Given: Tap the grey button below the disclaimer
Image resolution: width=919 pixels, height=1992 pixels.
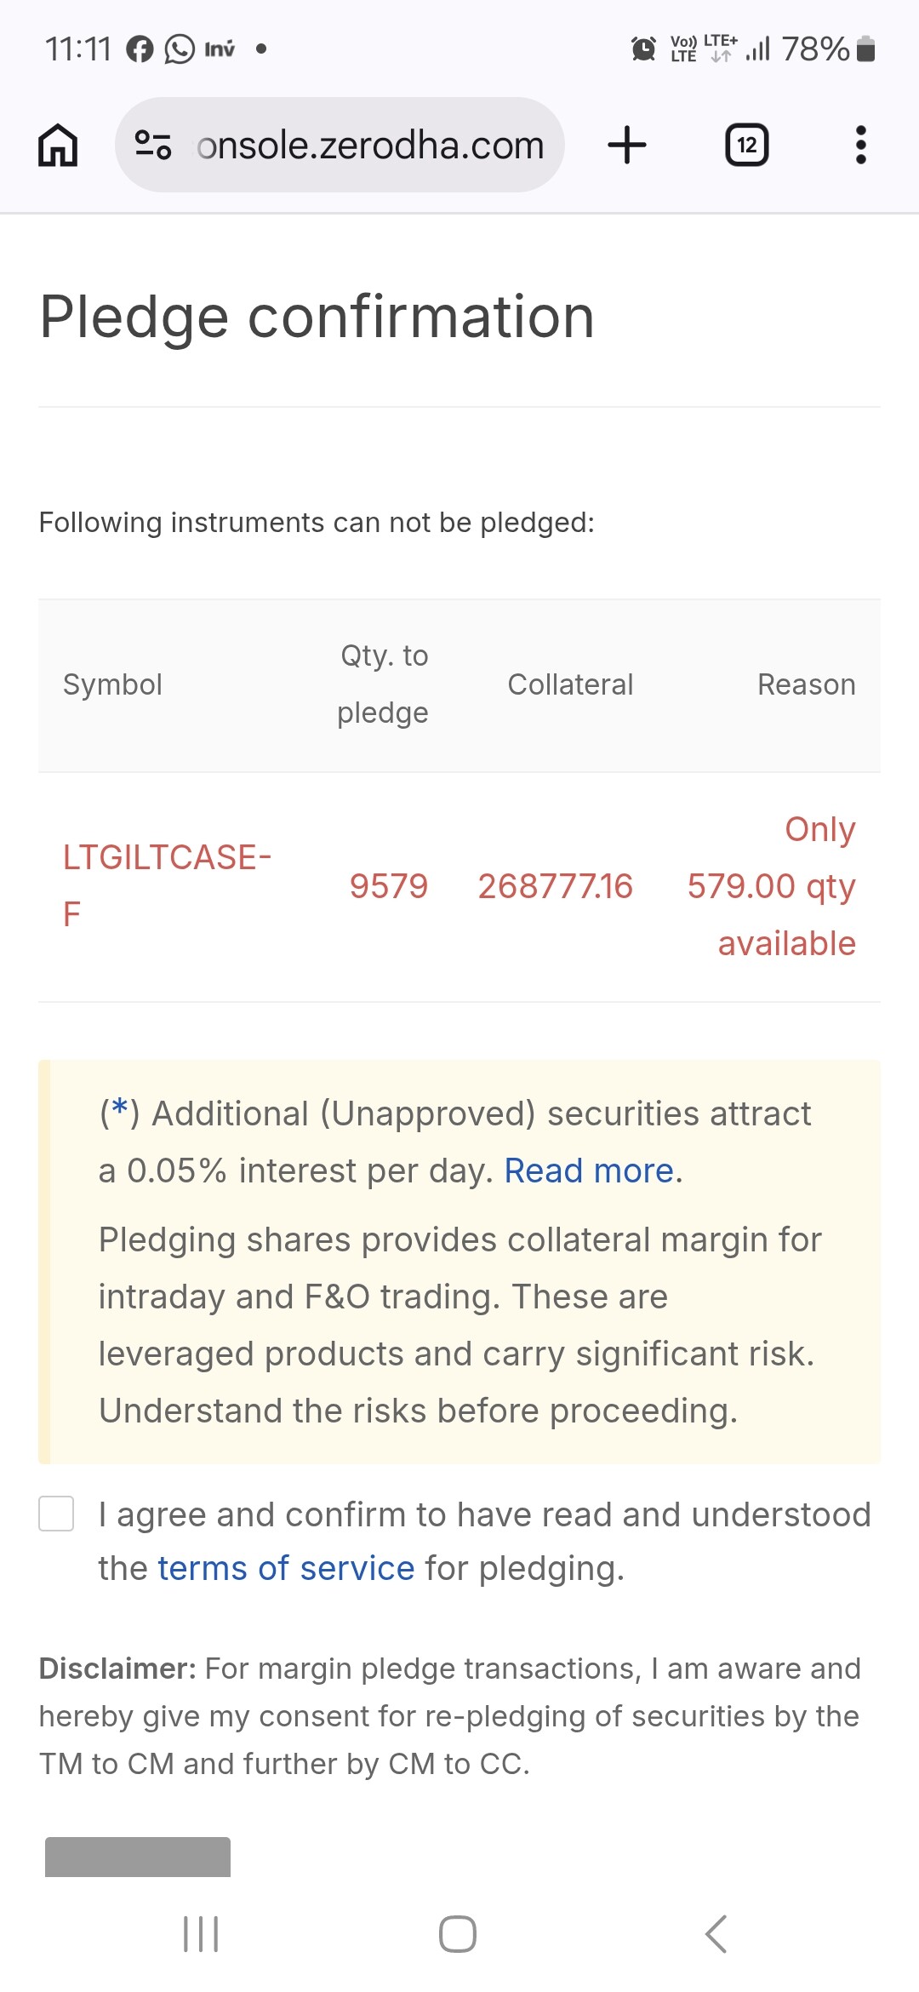Looking at the screenshot, I should [x=138, y=1857].
